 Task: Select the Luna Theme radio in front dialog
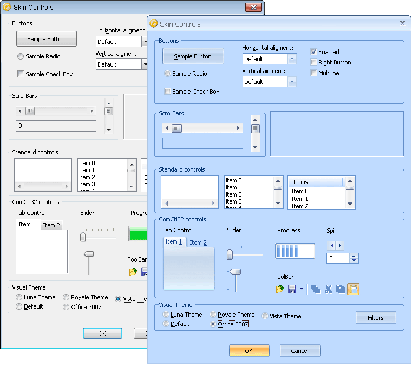click(166, 315)
